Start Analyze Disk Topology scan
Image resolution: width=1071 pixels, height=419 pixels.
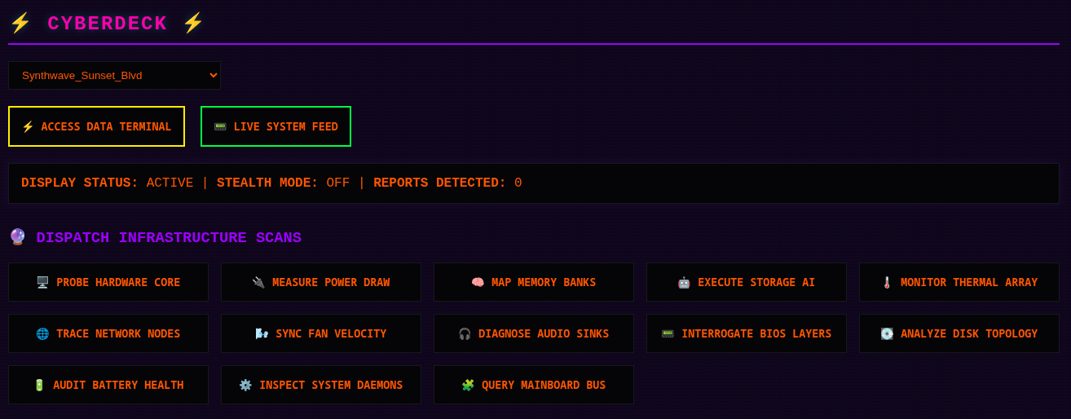point(959,333)
